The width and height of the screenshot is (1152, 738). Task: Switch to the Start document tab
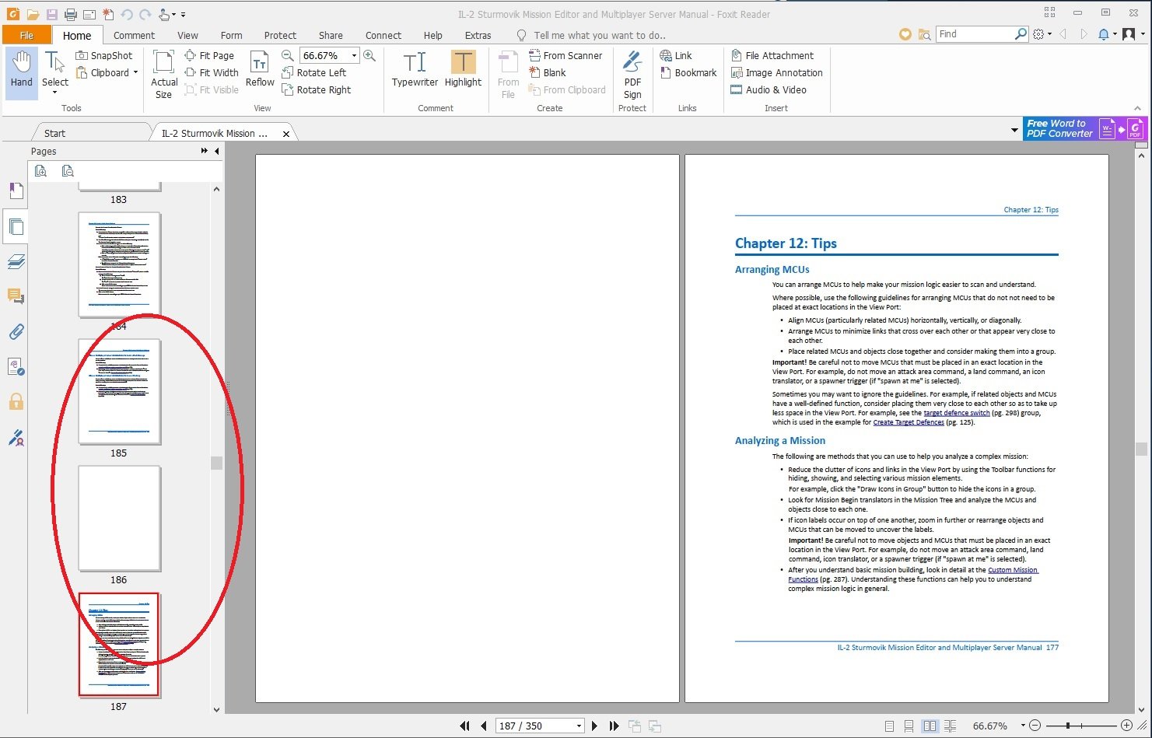click(54, 134)
